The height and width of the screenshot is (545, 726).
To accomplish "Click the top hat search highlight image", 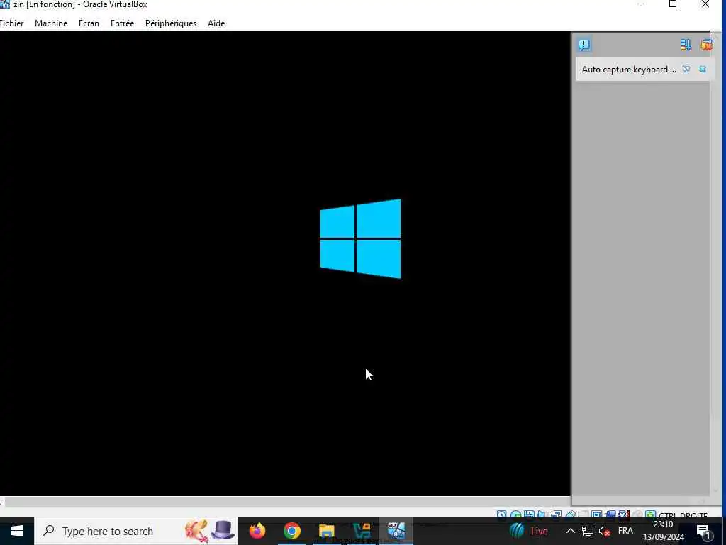I will (x=223, y=531).
